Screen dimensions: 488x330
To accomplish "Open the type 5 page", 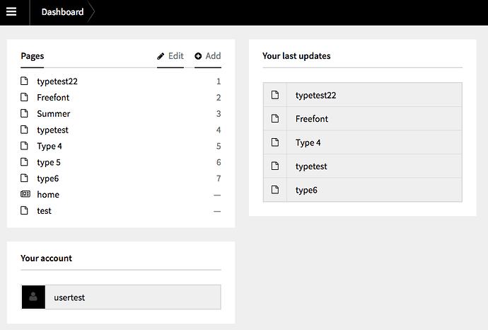I will click(49, 162).
